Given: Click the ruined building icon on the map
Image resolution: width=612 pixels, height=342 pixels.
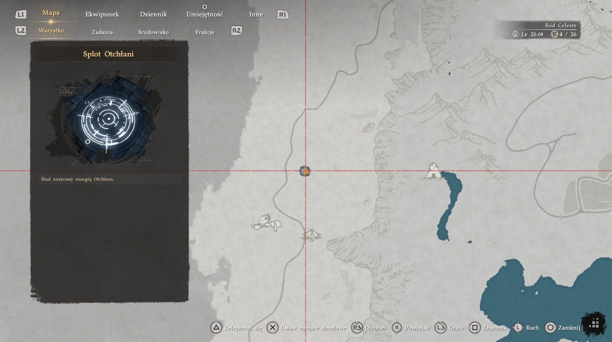Looking at the screenshot, I should click(267, 222).
